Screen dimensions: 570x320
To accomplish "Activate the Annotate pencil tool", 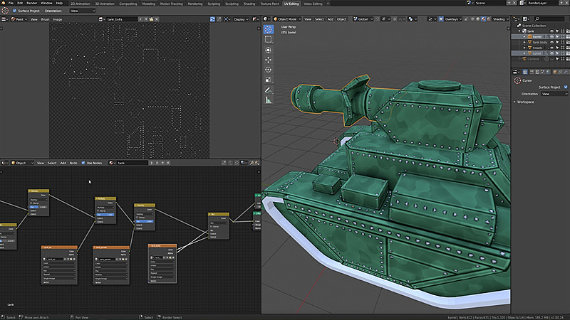I will pos(269,90).
